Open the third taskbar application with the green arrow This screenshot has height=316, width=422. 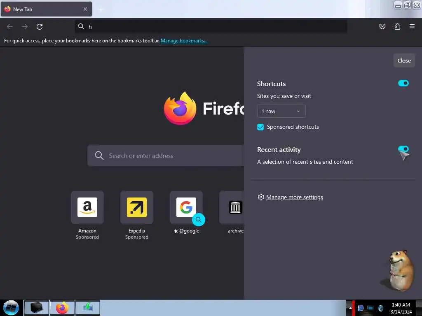pyautogui.click(x=88, y=308)
